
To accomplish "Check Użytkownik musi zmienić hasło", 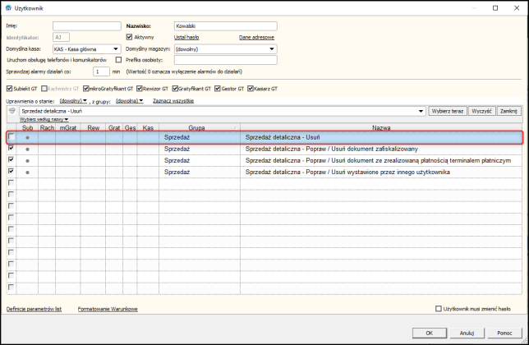I will click(439, 309).
